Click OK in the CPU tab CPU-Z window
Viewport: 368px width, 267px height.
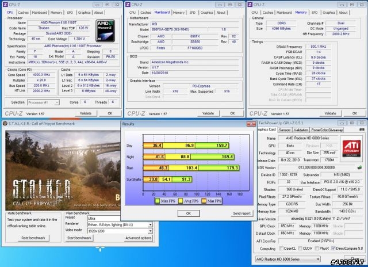click(x=110, y=113)
